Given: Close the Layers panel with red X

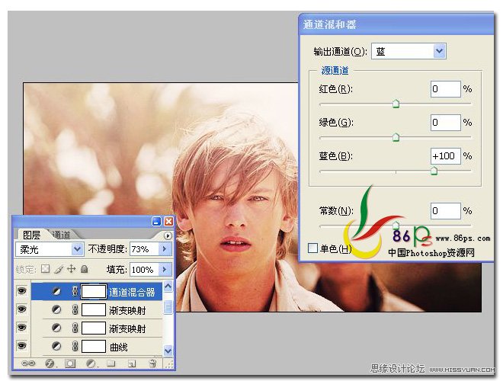Looking at the screenshot, I should pyautogui.click(x=168, y=221).
